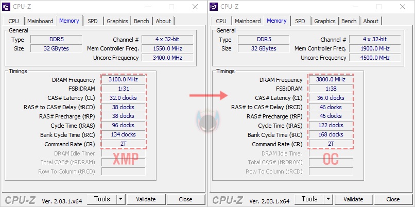Go to the Bench tab in right window
Image resolution: width=415 pixels, height=207 pixels.
tap(349, 21)
